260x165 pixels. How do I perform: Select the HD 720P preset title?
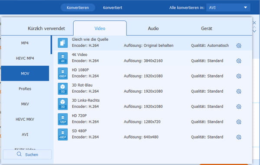coord(79,116)
